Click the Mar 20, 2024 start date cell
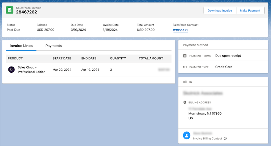The image size is (271, 146). 62,70
